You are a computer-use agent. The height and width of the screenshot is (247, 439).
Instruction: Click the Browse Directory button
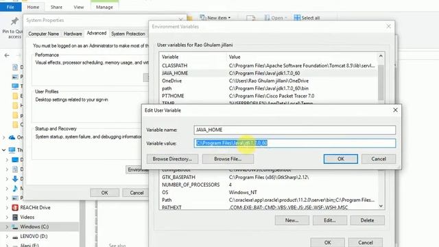pos(172,158)
